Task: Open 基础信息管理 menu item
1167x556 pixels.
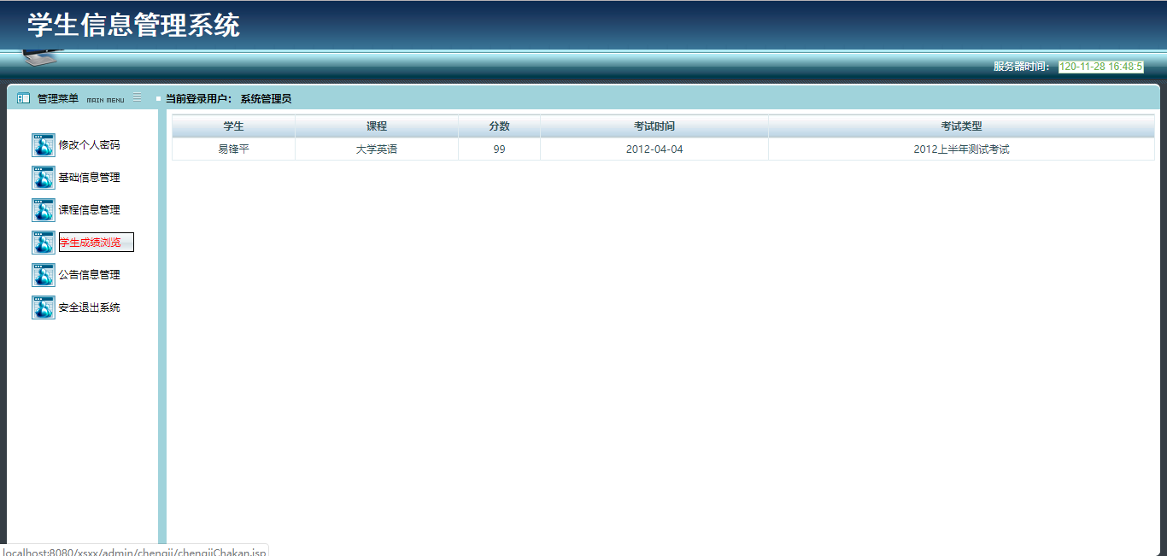Action: pyautogui.click(x=89, y=178)
